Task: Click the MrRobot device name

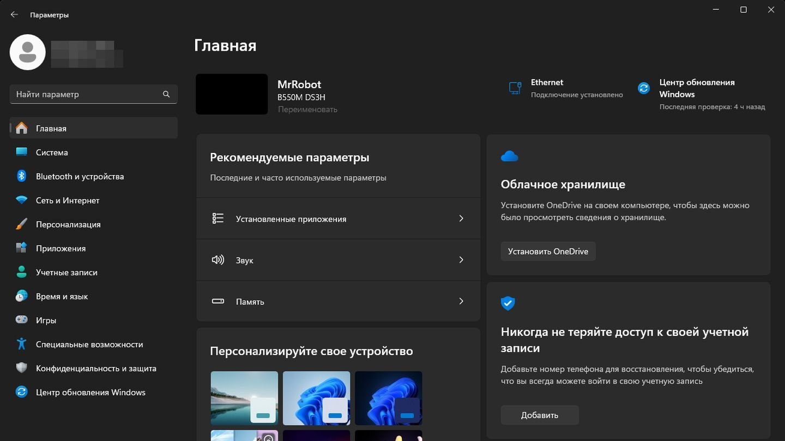Action: [x=299, y=84]
